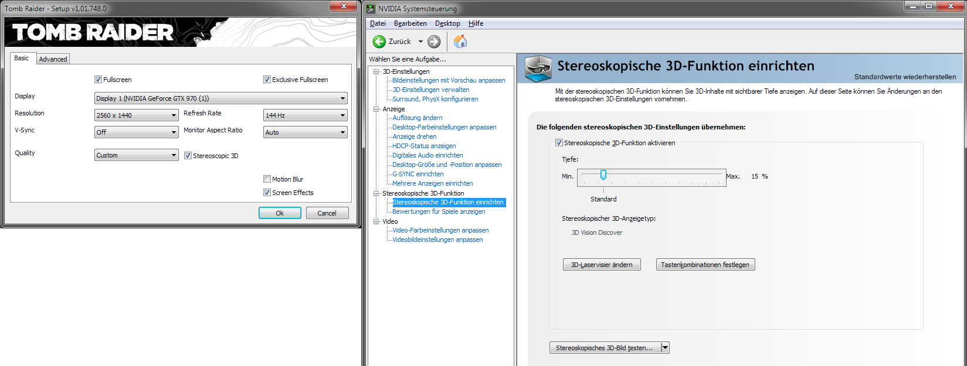Collapse the 3D-Einstellungen tree node
The width and height of the screenshot is (967, 366).
[376, 71]
